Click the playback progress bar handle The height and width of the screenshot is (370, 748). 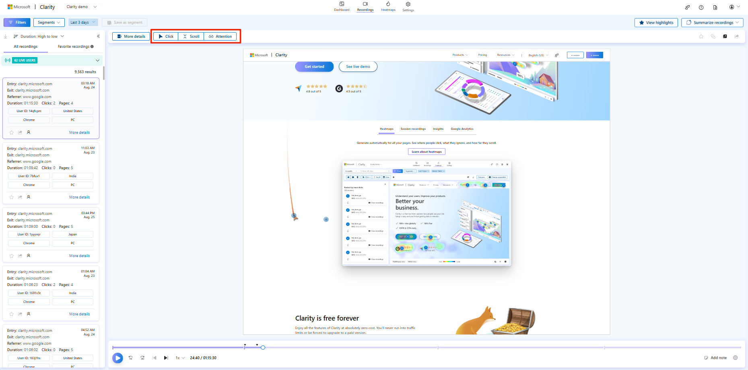[x=263, y=348]
